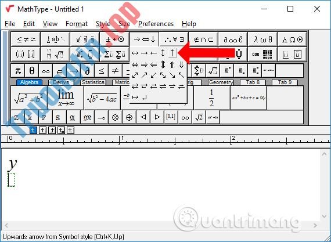The height and width of the screenshot is (242, 331).
Task: Open the Preferences menu
Action: click(156, 24)
